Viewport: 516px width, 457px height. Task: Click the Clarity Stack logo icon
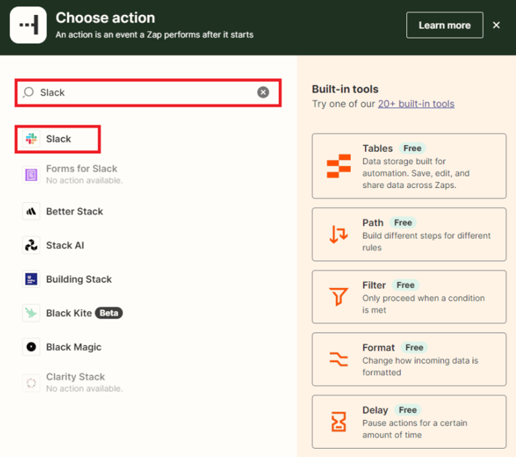point(32,383)
